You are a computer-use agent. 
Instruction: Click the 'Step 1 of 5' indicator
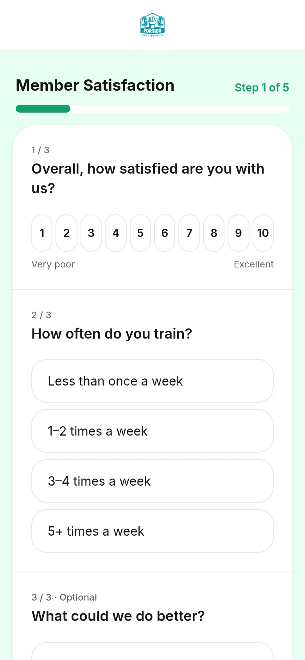coord(262,88)
